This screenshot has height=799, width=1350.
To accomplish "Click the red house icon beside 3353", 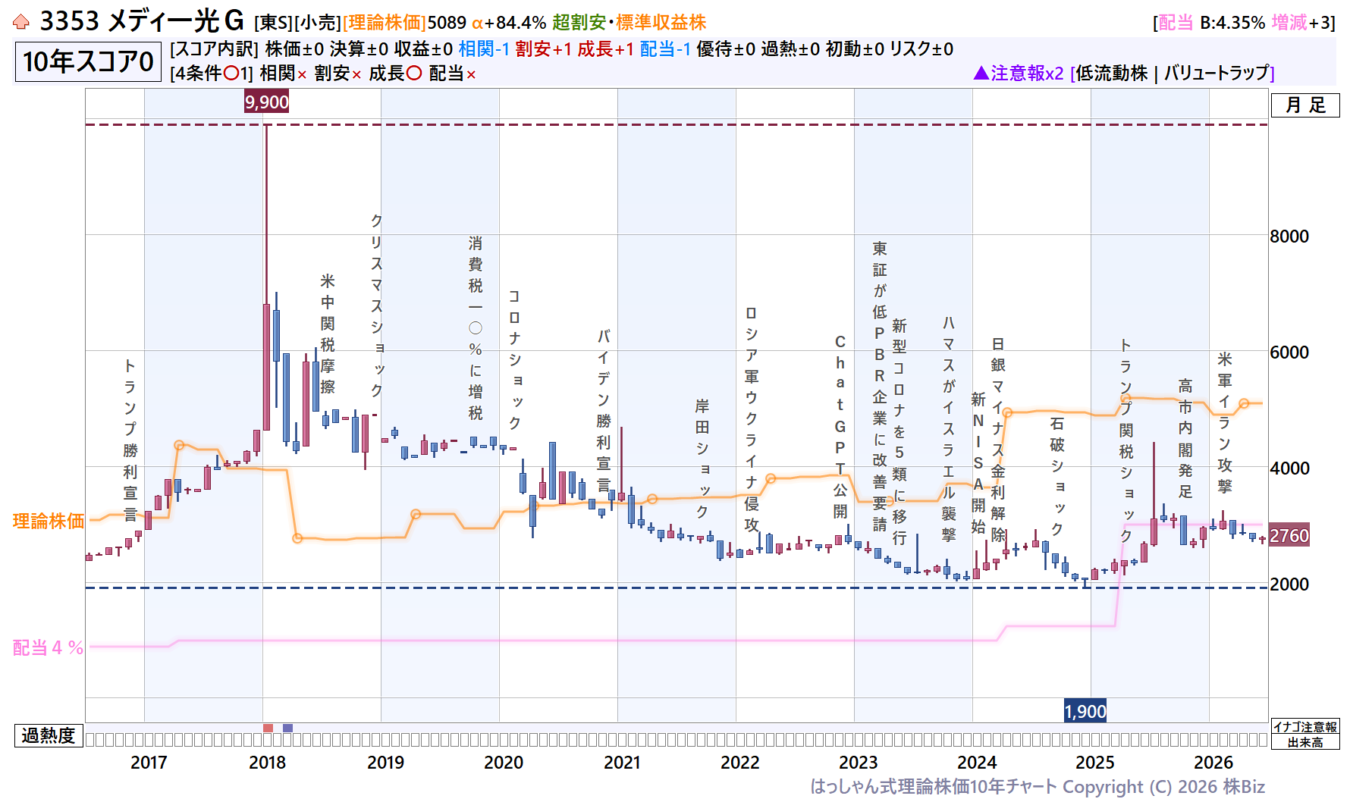I will (21, 22).
